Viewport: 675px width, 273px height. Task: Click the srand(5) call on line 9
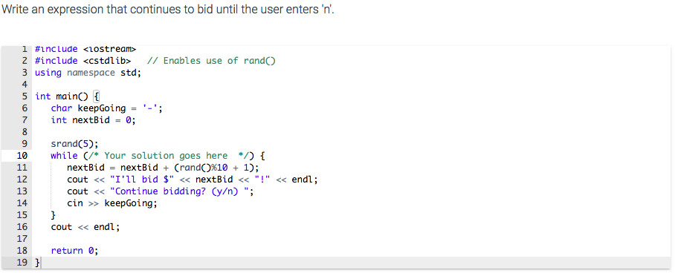(77, 144)
